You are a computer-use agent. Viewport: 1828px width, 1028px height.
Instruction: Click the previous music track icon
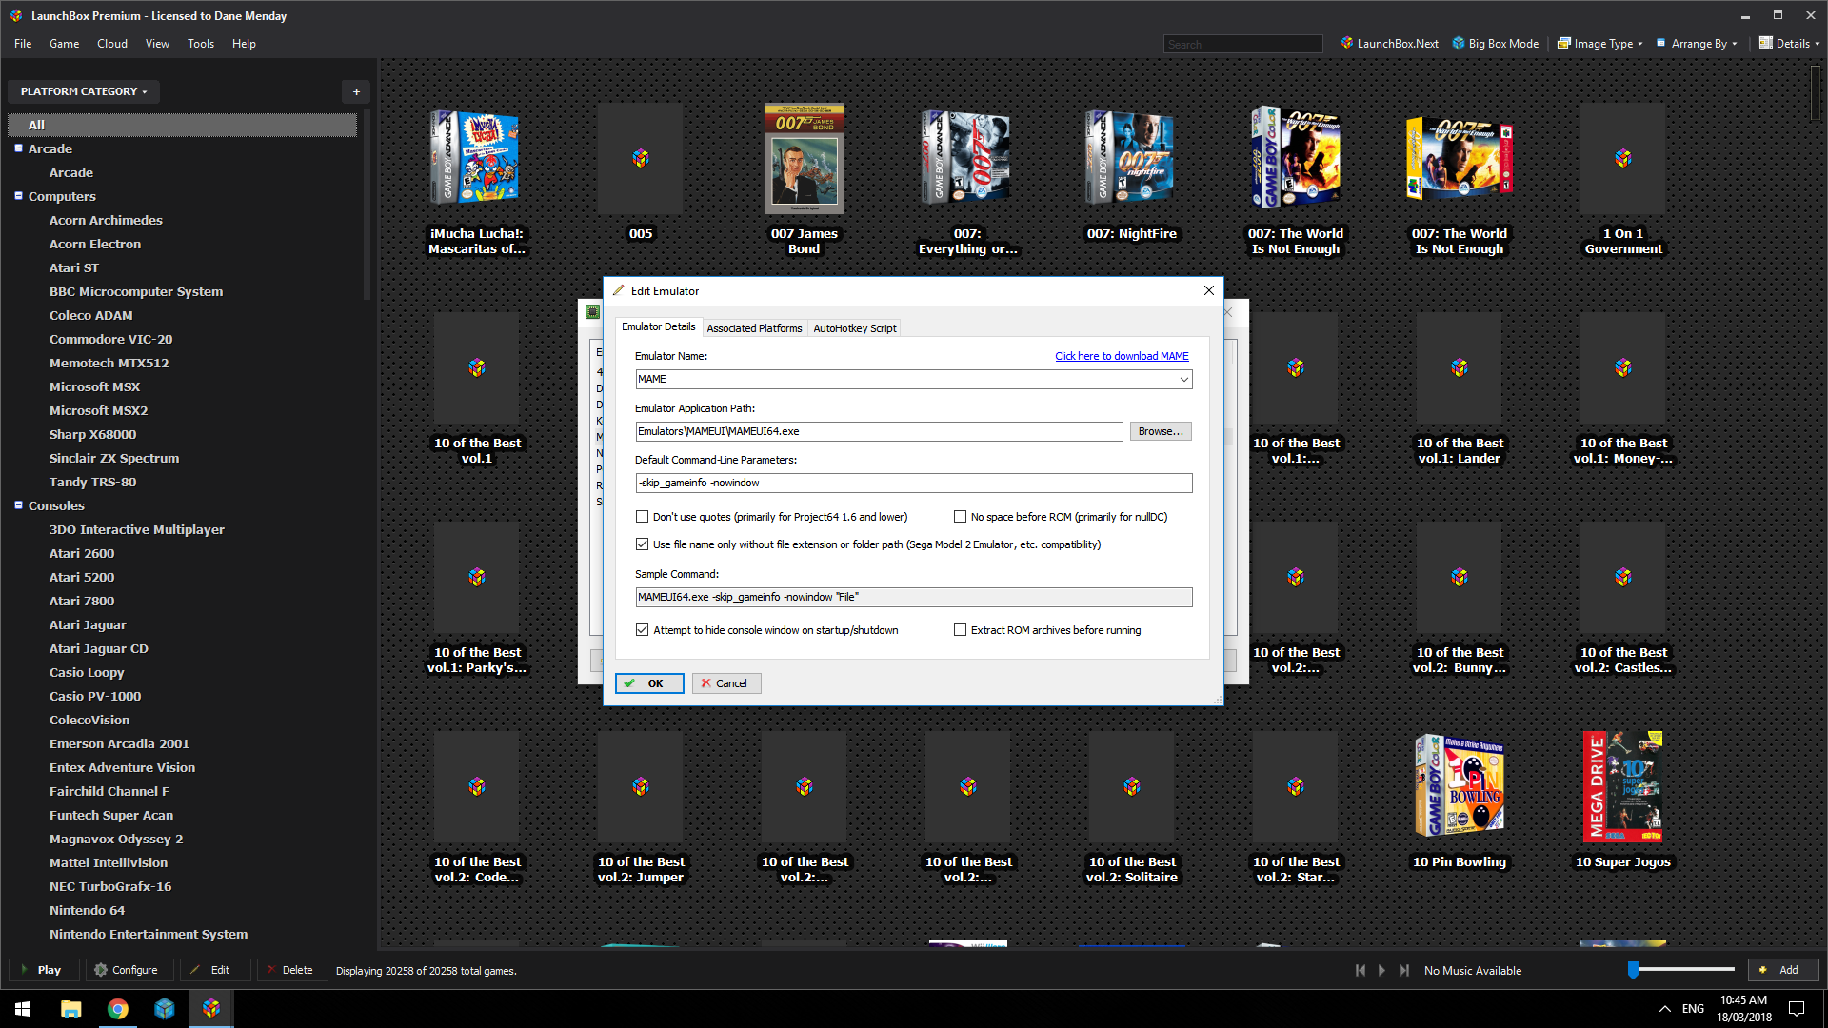[x=1361, y=970]
